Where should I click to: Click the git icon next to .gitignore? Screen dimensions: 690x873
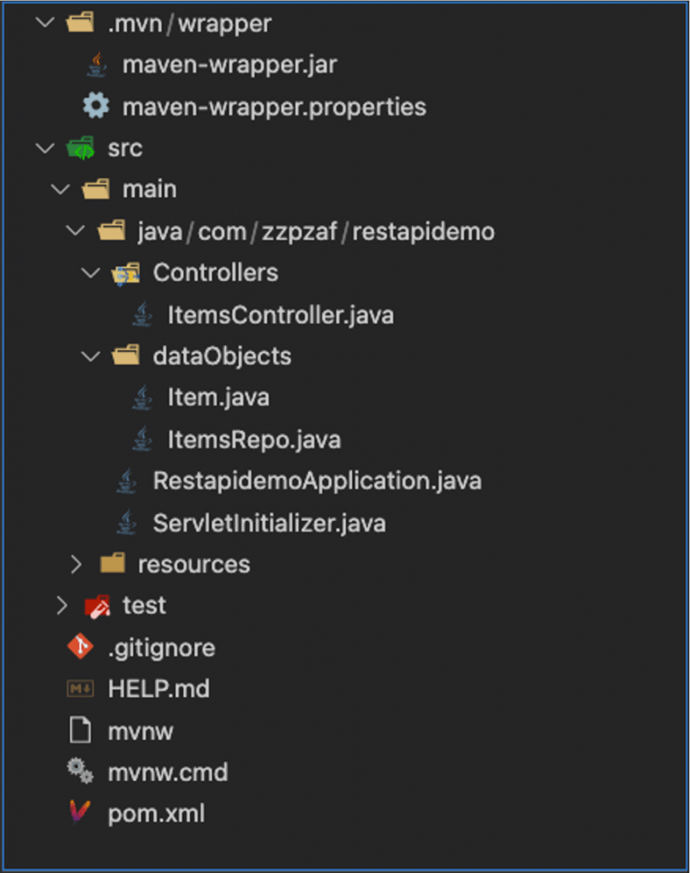click(80, 647)
